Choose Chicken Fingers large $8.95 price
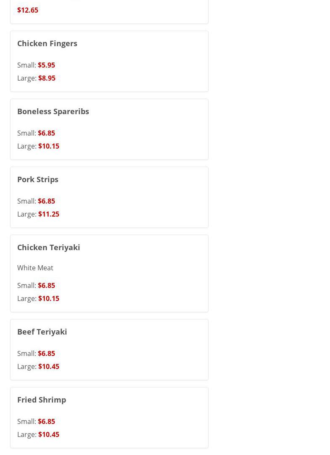The width and height of the screenshot is (330, 455). point(47,78)
